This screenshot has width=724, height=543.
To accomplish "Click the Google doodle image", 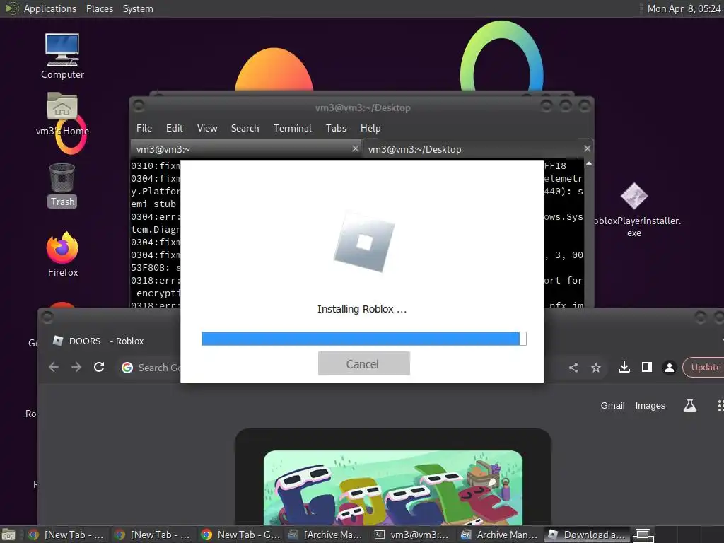I will pos(393,488).
